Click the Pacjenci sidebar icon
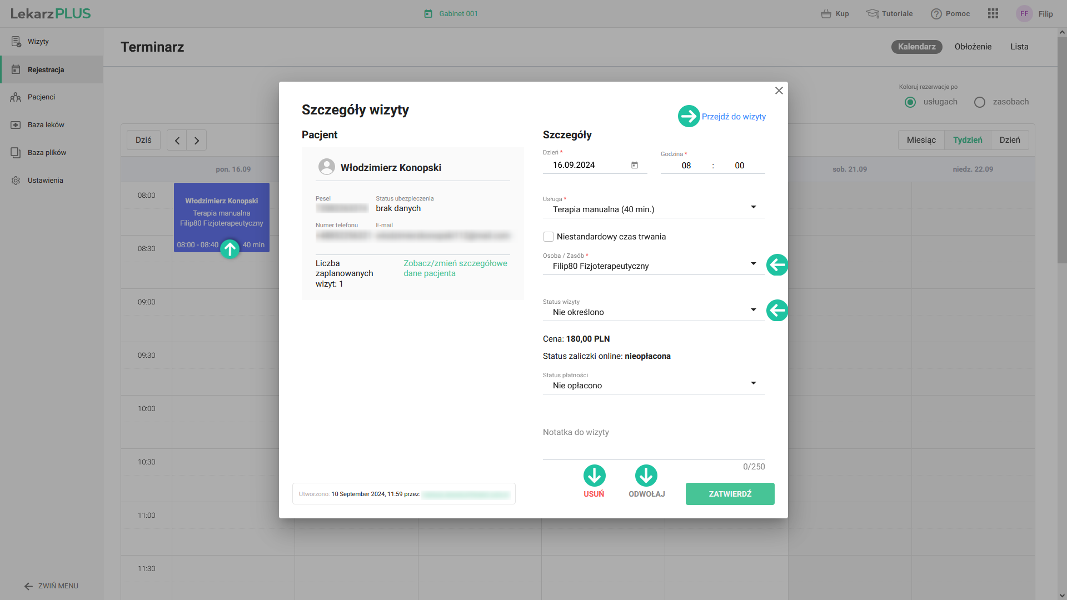 pyautogui.click(x=16, y=97)
